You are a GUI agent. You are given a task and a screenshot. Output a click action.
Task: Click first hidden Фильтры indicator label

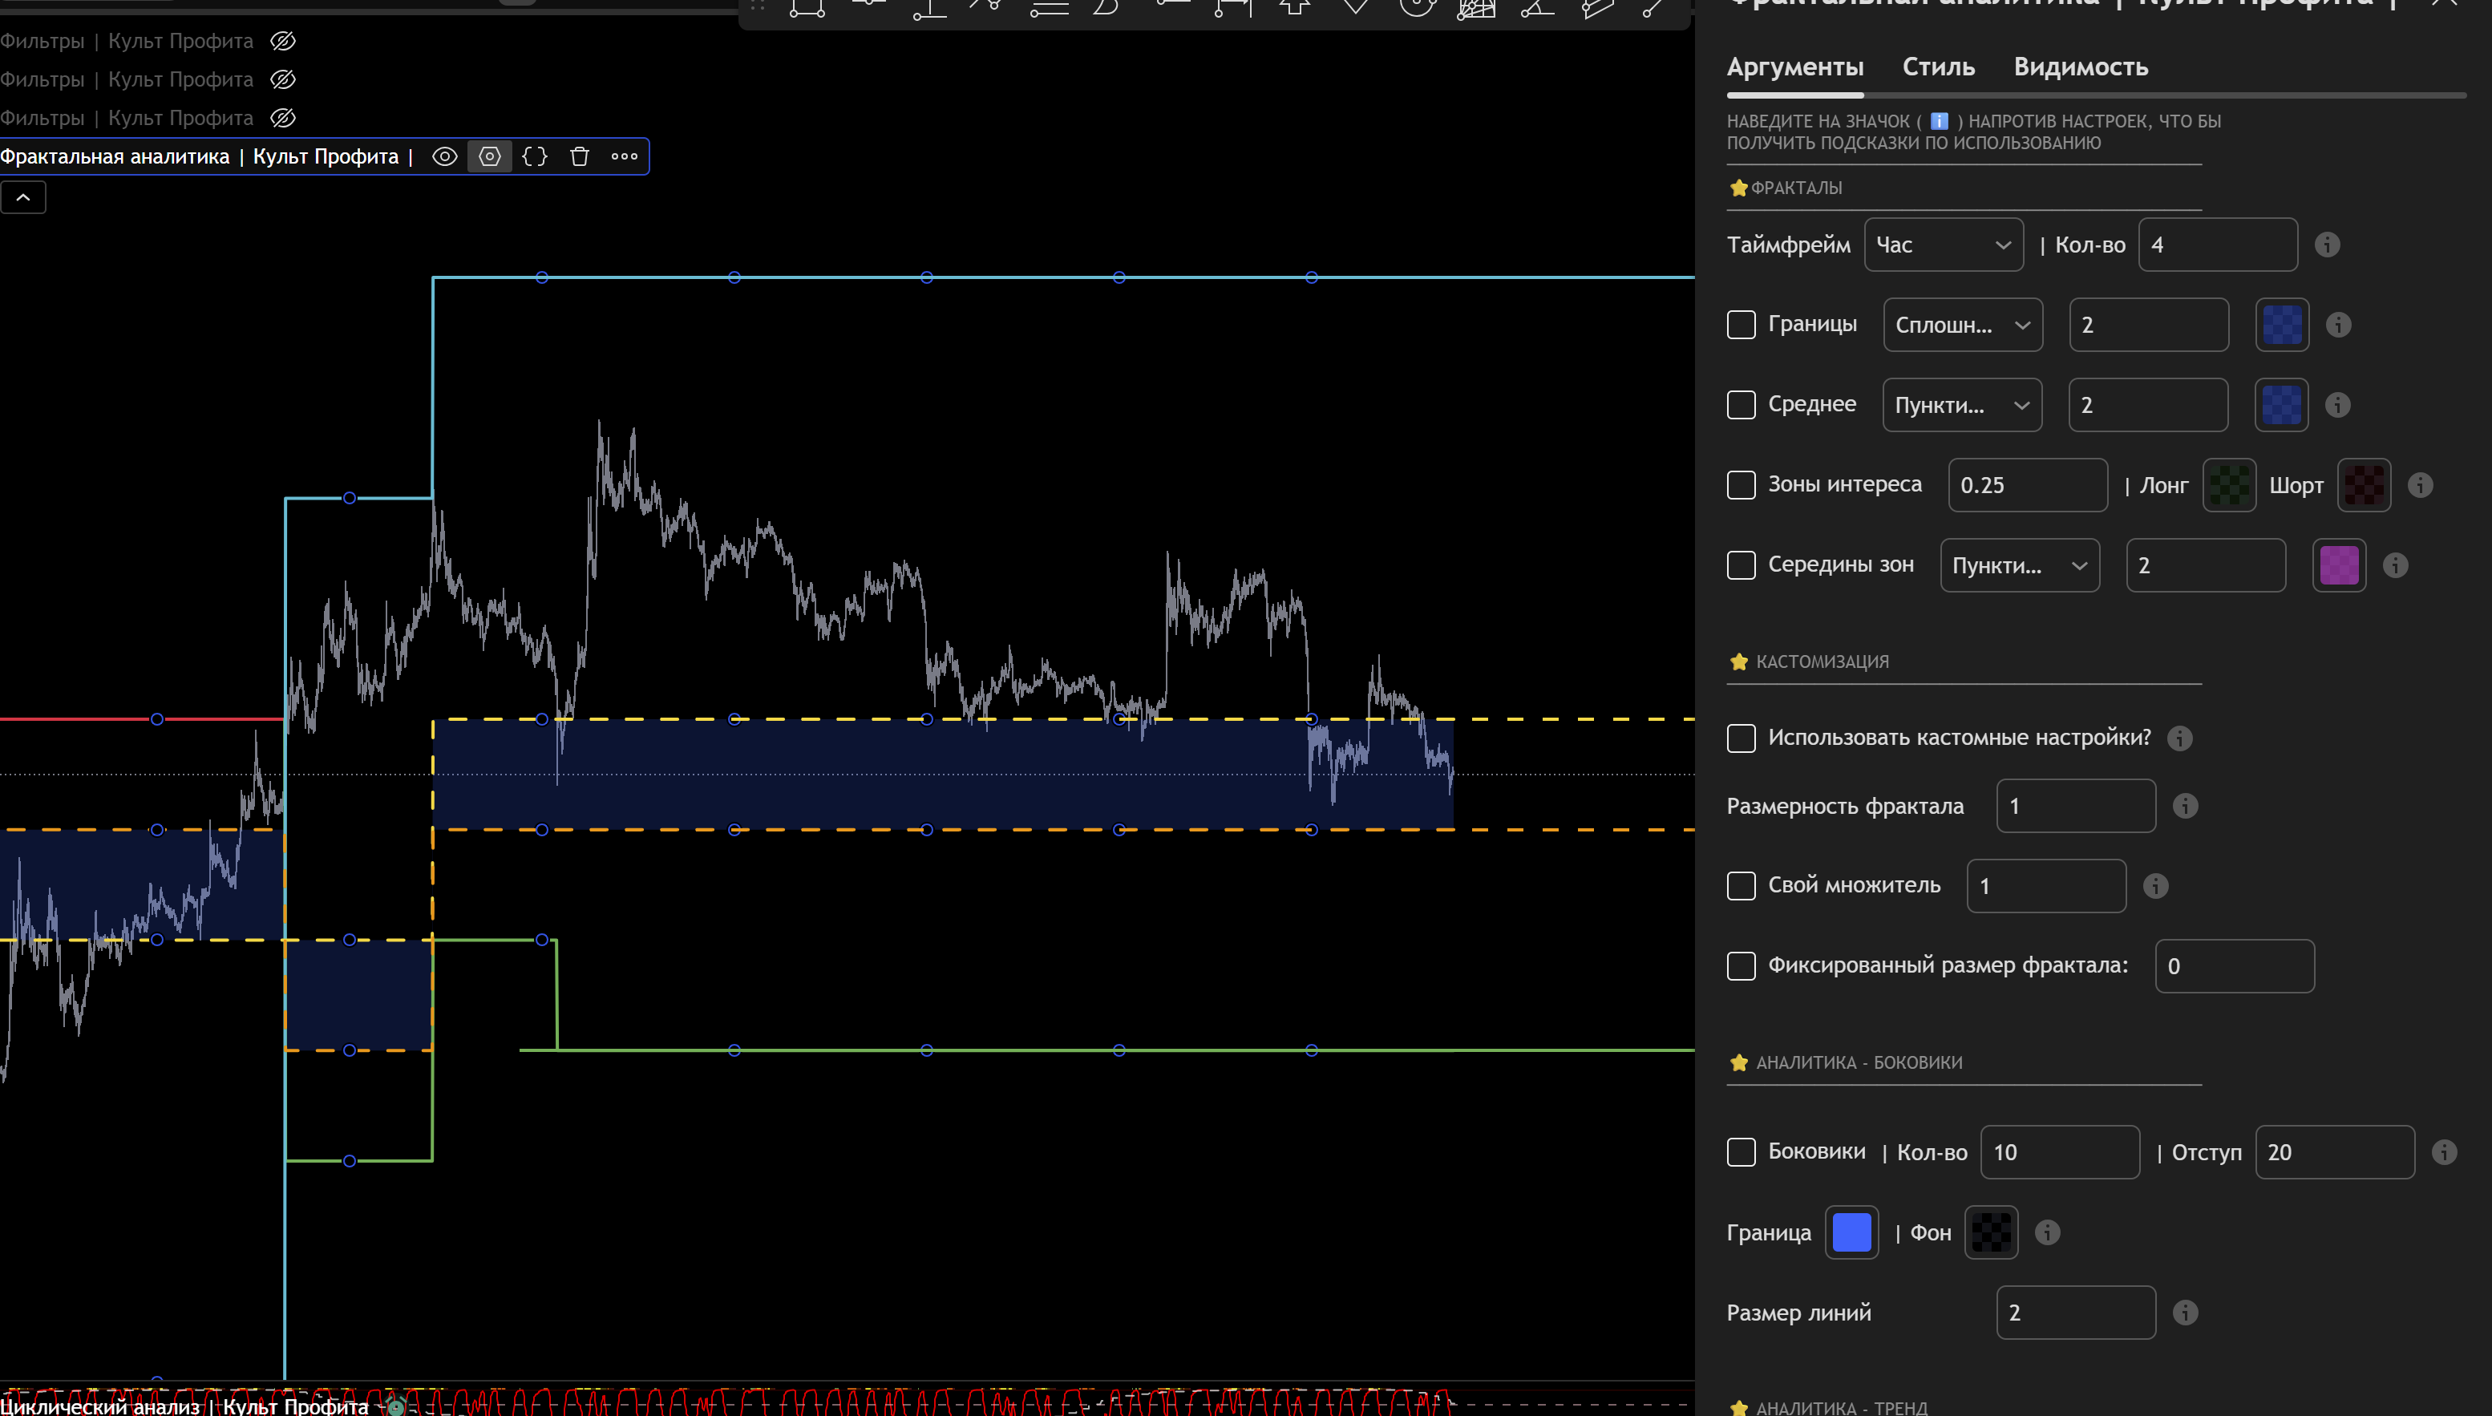(x=127, y=41)
